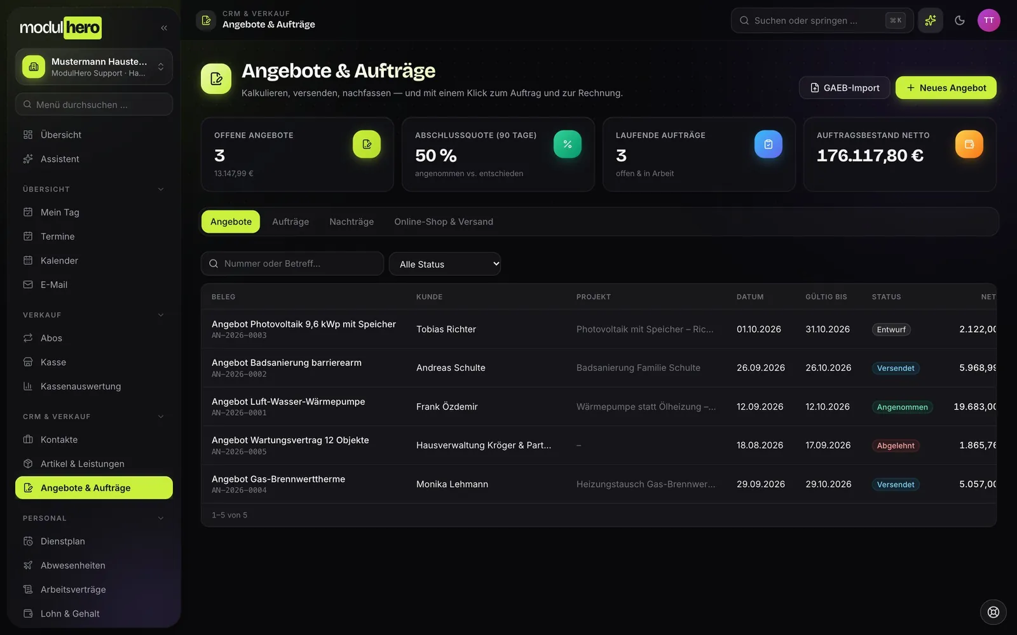The image size is (1017, 635).
Task: Open the AI assistant sparkle icon in top bar
Action: 931,20
